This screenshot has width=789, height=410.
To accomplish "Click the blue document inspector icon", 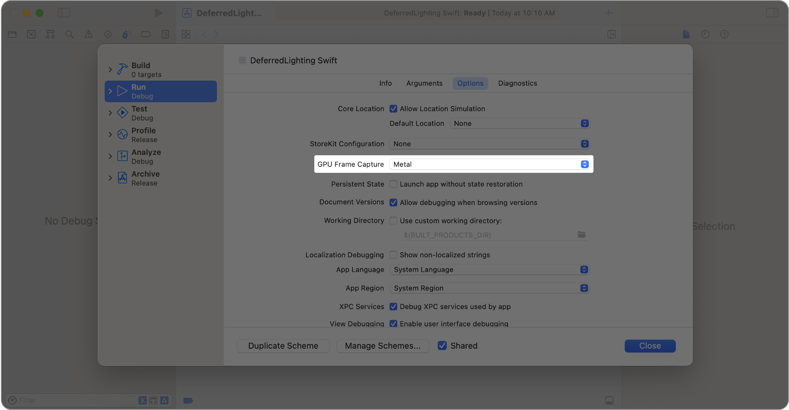I will point(686,34).
